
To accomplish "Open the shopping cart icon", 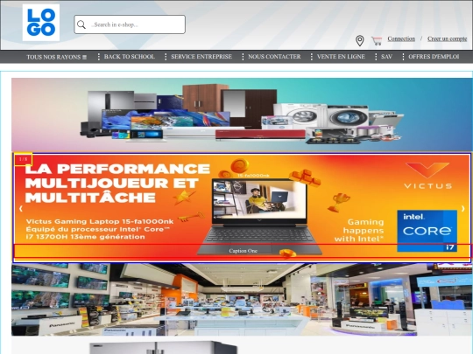I will coord(377,40).
